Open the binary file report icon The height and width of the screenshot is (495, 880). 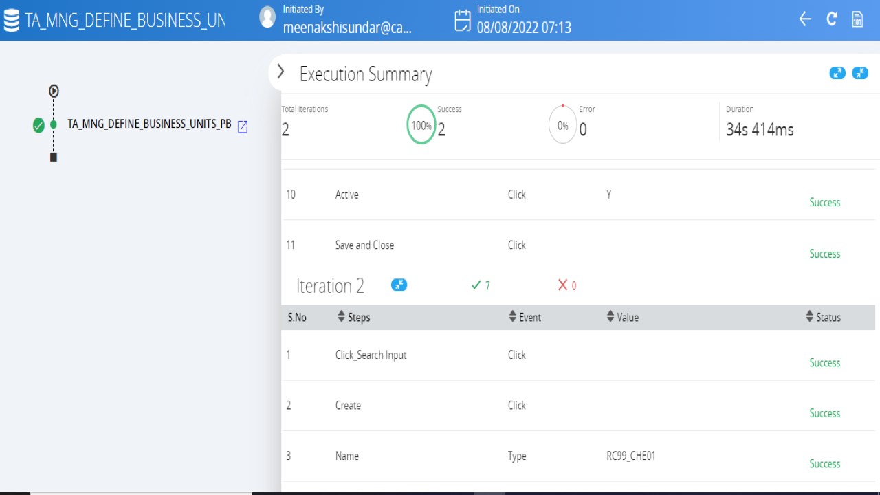click(858, 19)
